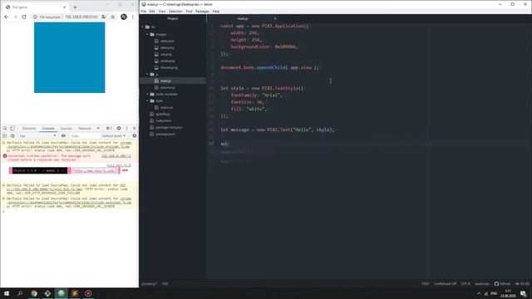Open the Default levels dropdown

click(114, 136)
